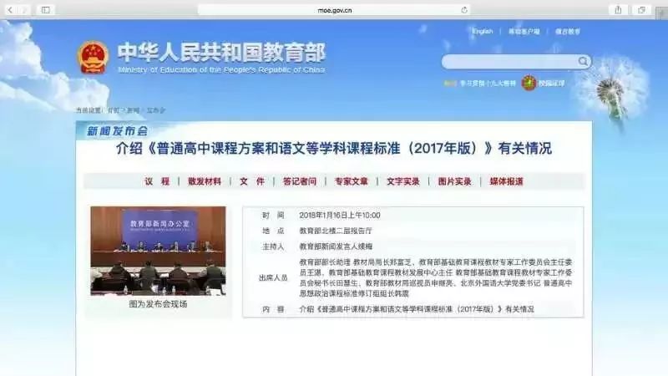Click the 新闻发布会 section heading
Screen dimensions: 668x376
117,131
